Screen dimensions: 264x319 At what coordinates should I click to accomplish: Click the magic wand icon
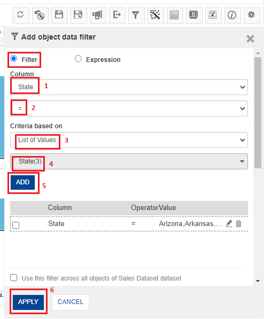coord(156,15)
